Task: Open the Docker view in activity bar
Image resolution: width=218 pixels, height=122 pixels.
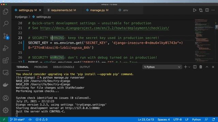Action: point(5,85)
